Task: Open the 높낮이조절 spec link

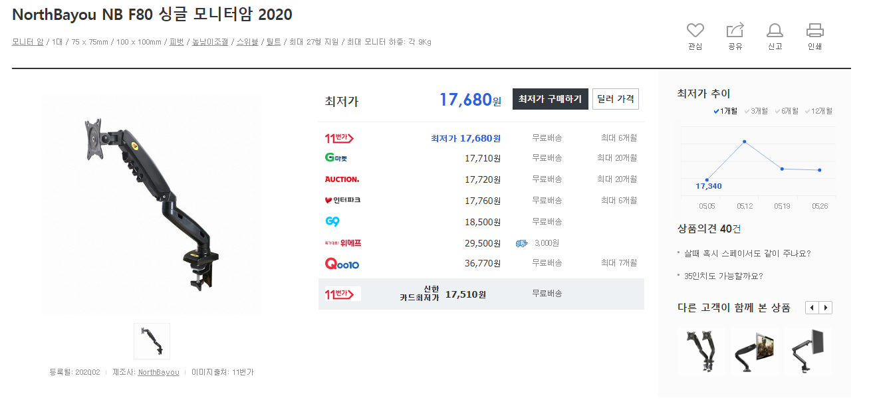Action: pos(210,42)
